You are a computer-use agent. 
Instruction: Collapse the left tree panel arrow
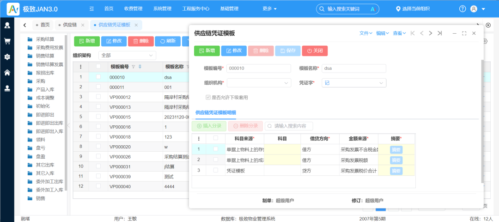(x=68, y=125)
